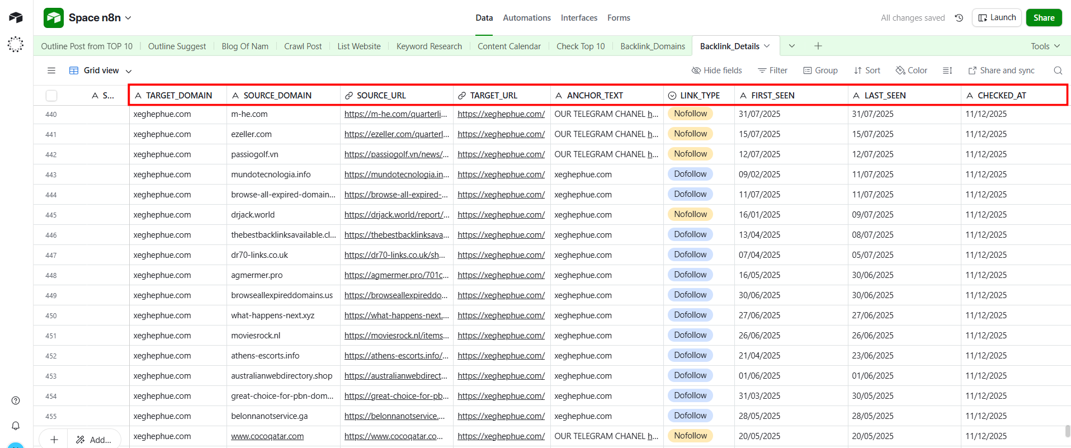Screen dimensions: 1071x448
Task: Open the row height icon
Action: pos(947,70)
